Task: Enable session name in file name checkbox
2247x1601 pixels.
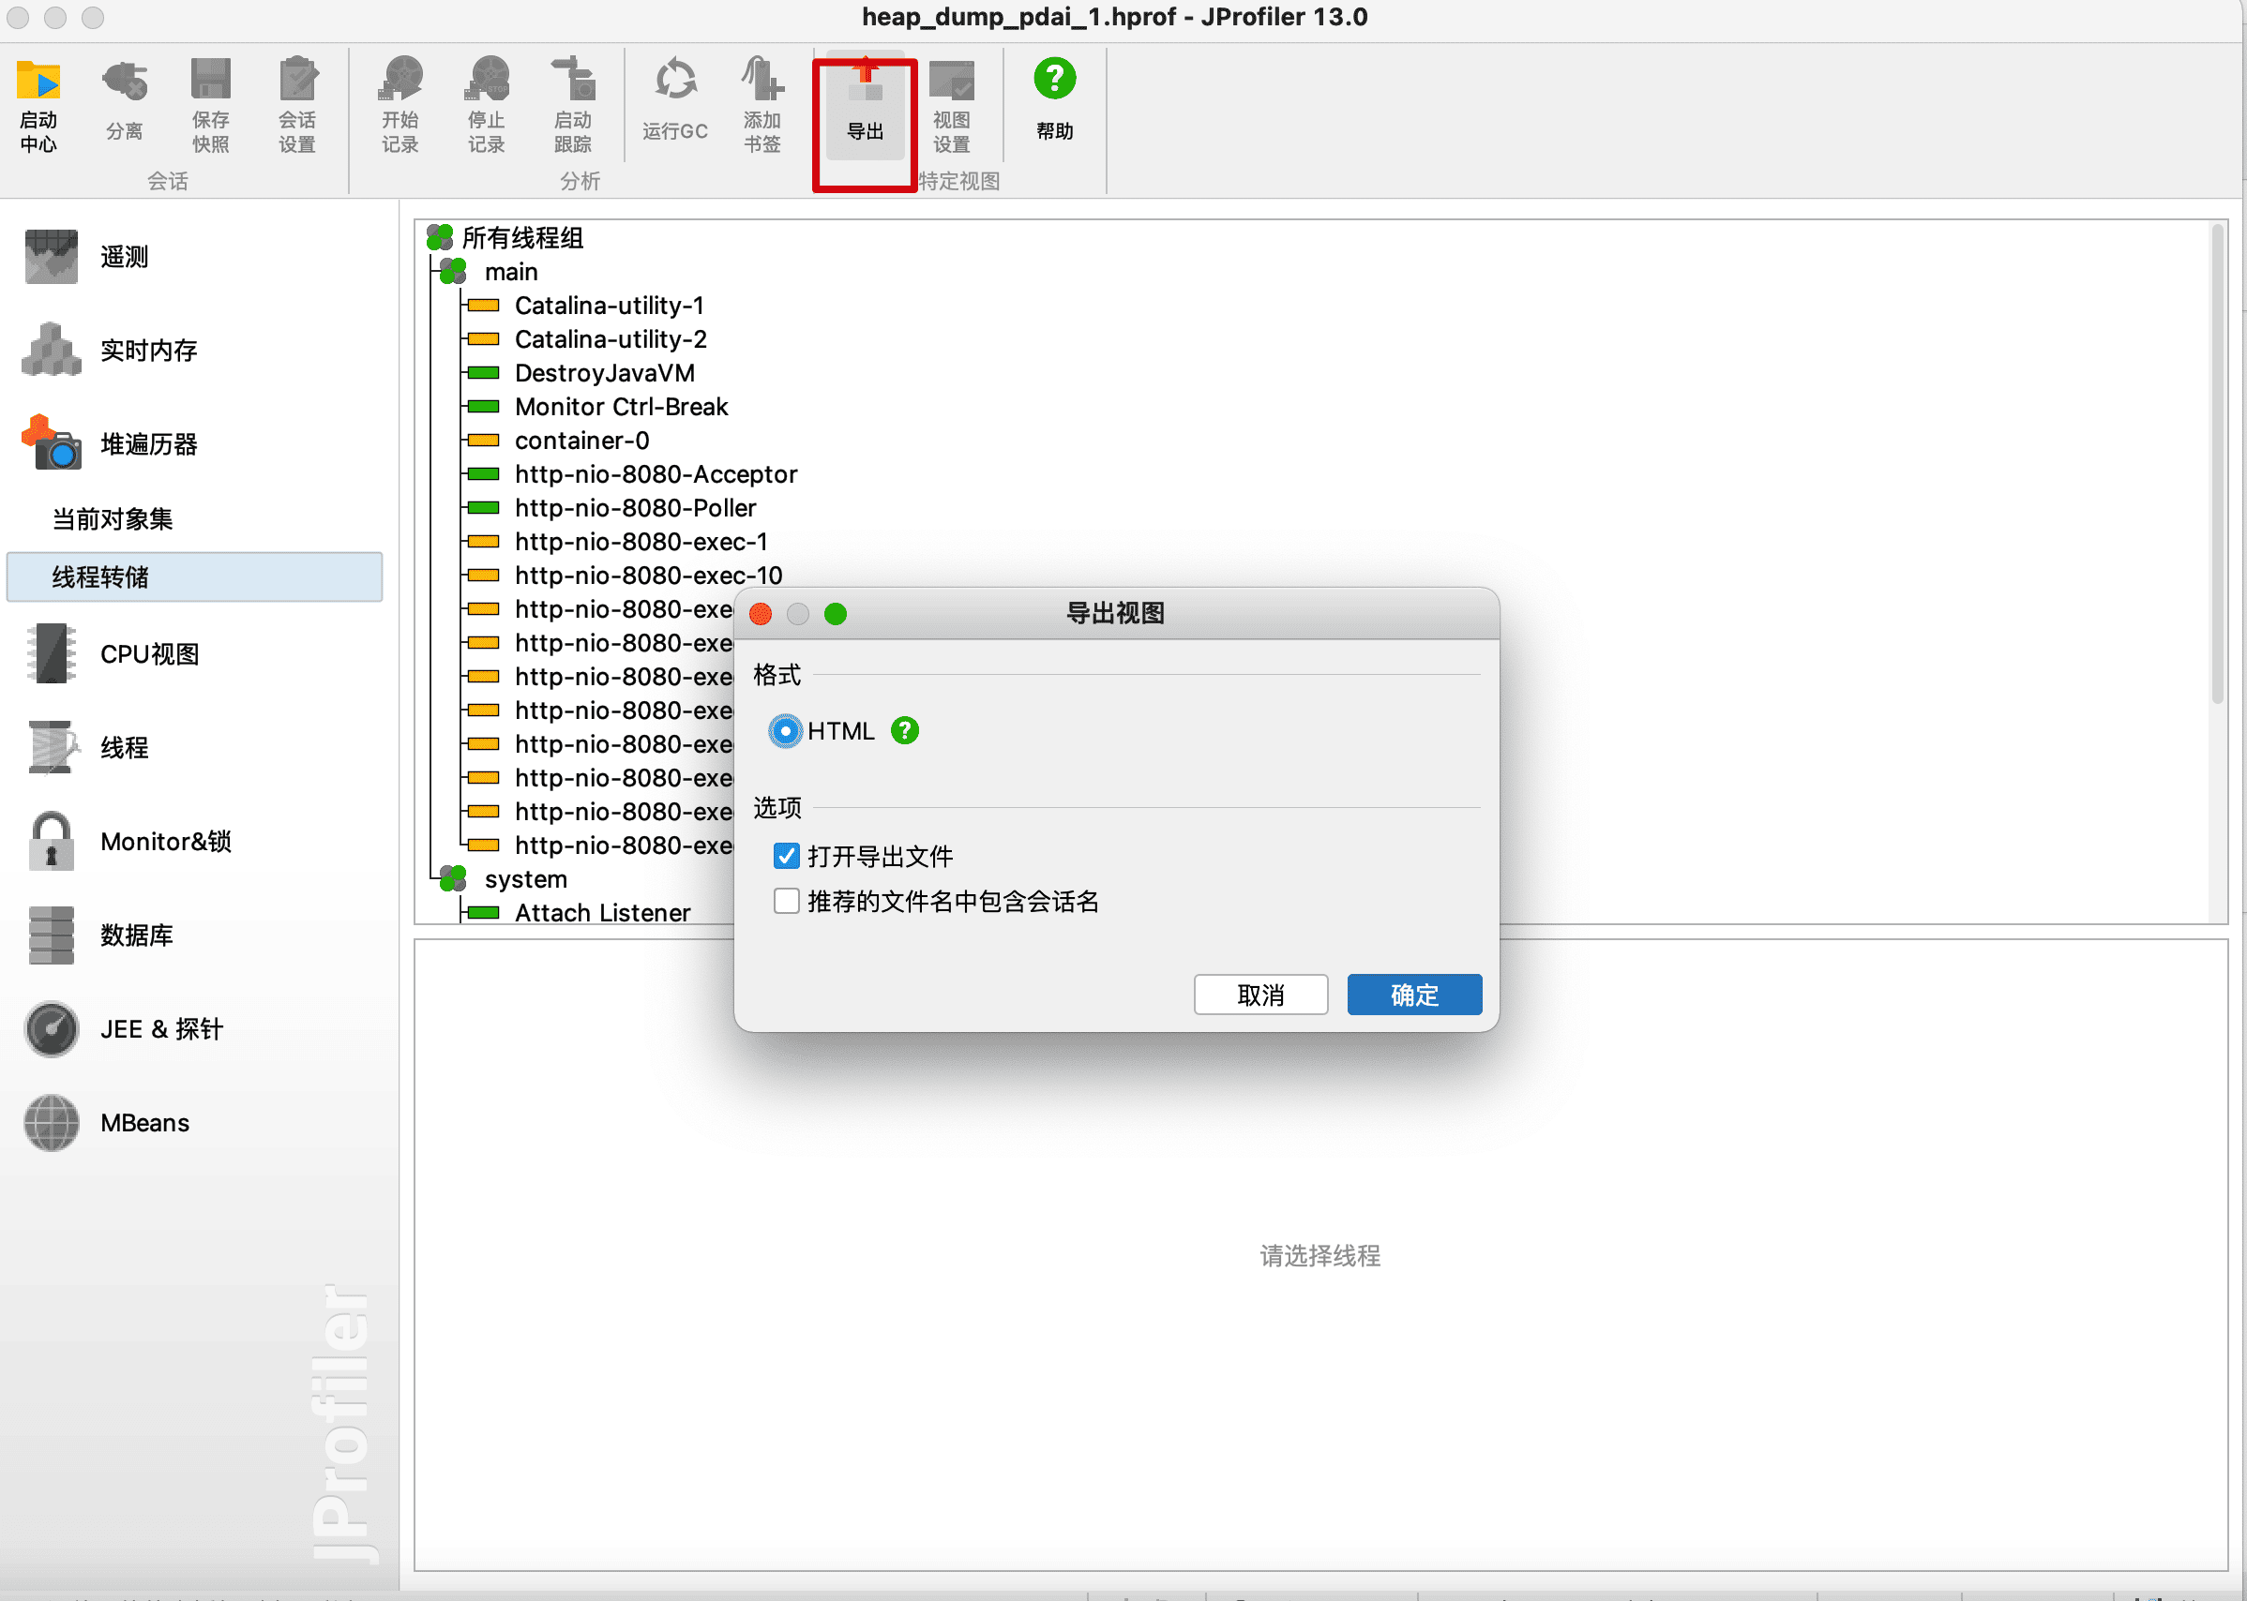Action: pyautogui.click(x=786, y=901)
